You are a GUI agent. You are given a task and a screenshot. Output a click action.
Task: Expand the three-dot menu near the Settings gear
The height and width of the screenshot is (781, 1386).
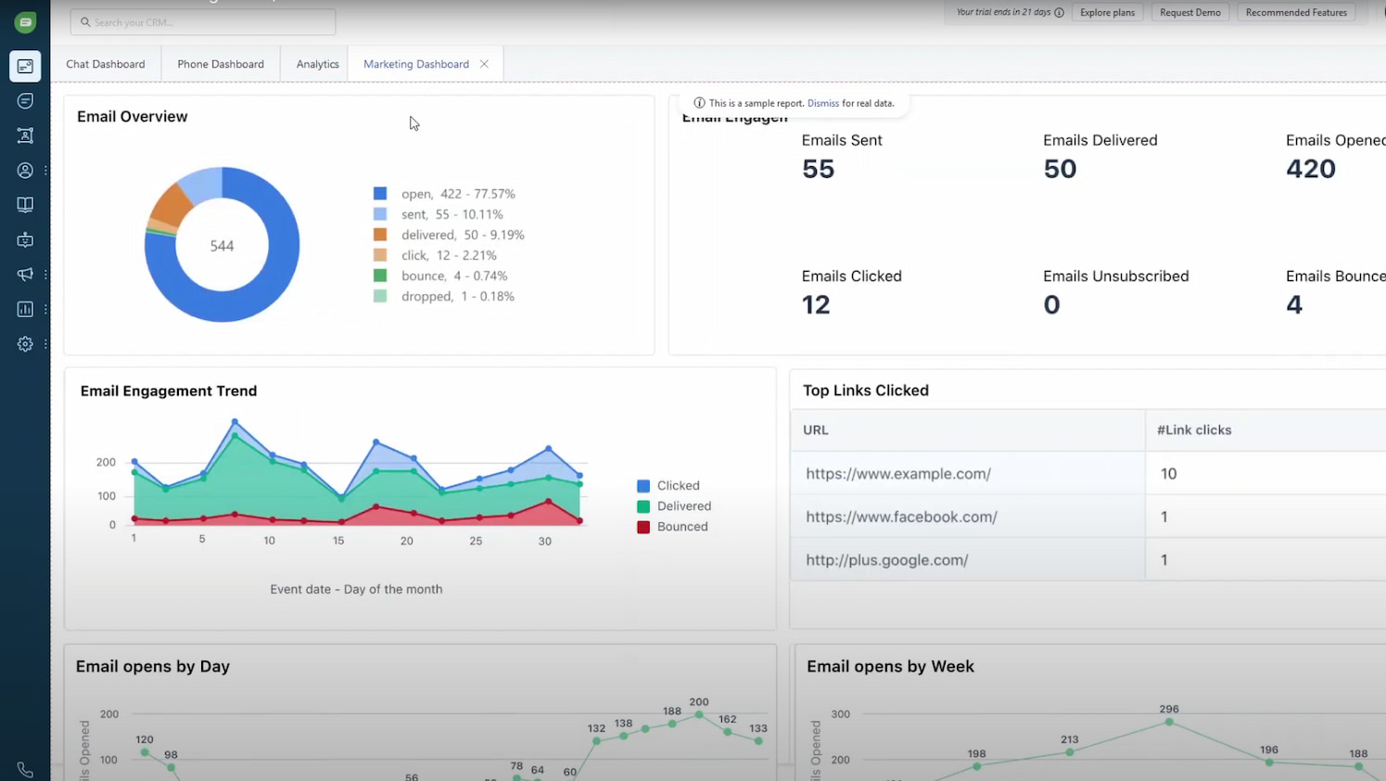point(45,344)
